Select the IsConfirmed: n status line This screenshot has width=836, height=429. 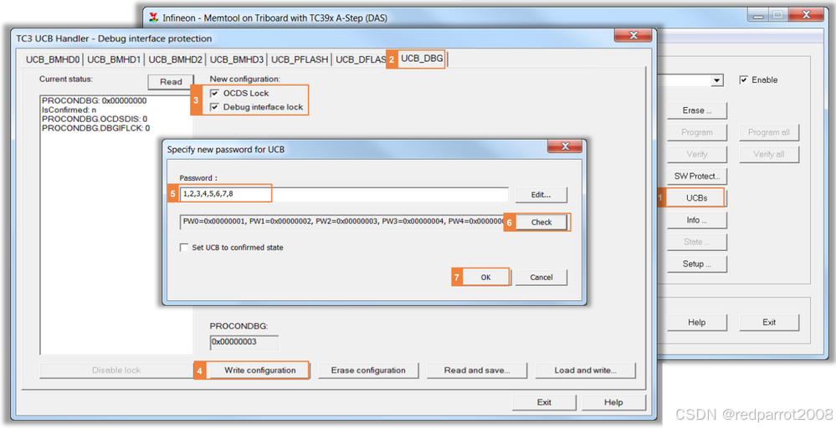[x=69, y=110]
